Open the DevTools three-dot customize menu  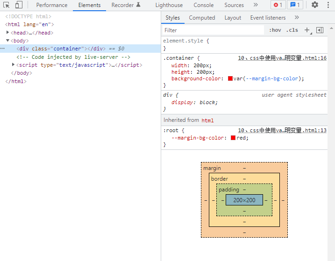click(x=328, y=5)
